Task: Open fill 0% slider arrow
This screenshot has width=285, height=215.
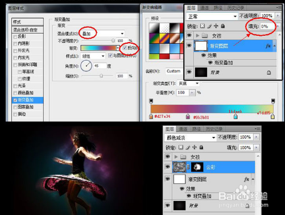Action: pyautogui.click(x=278, y=26)
